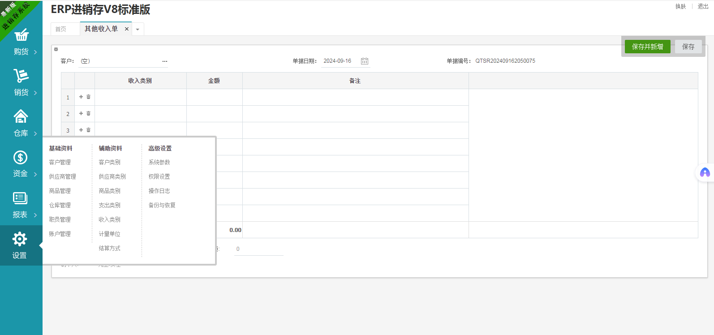Click the 资金 funds dollar icon

tap(21, 158)
